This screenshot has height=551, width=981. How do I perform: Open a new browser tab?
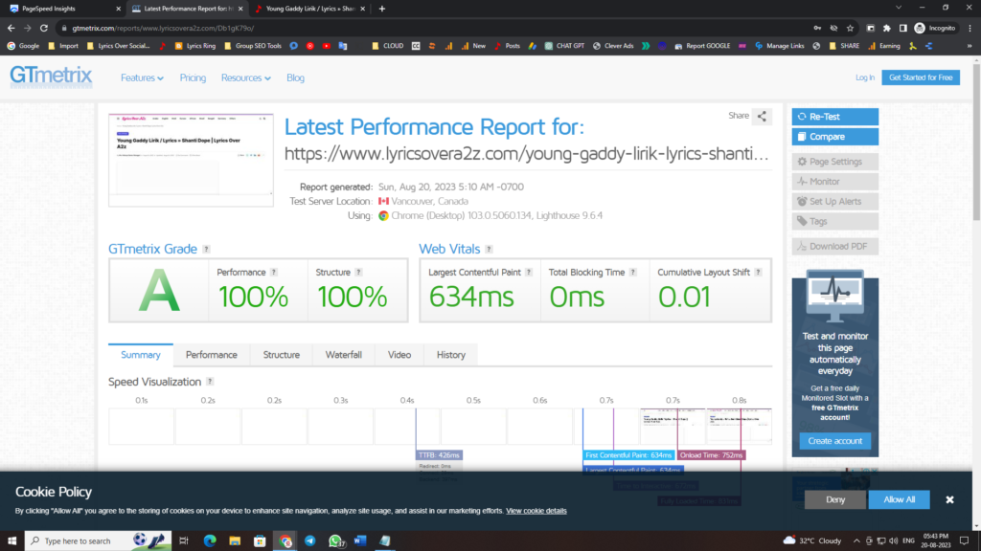tap(381, 9)
